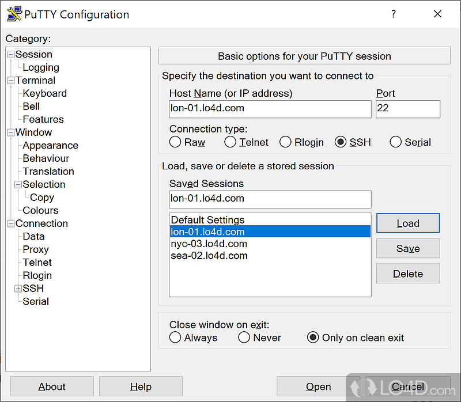Open the SSH category in the tree
The width and height of the screenshot is (461, 402).
33,289
